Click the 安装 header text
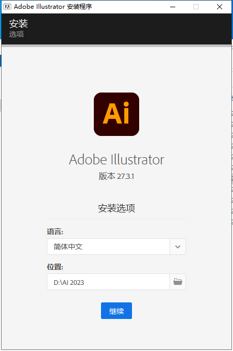233x351 pixels. click(19, 23)
